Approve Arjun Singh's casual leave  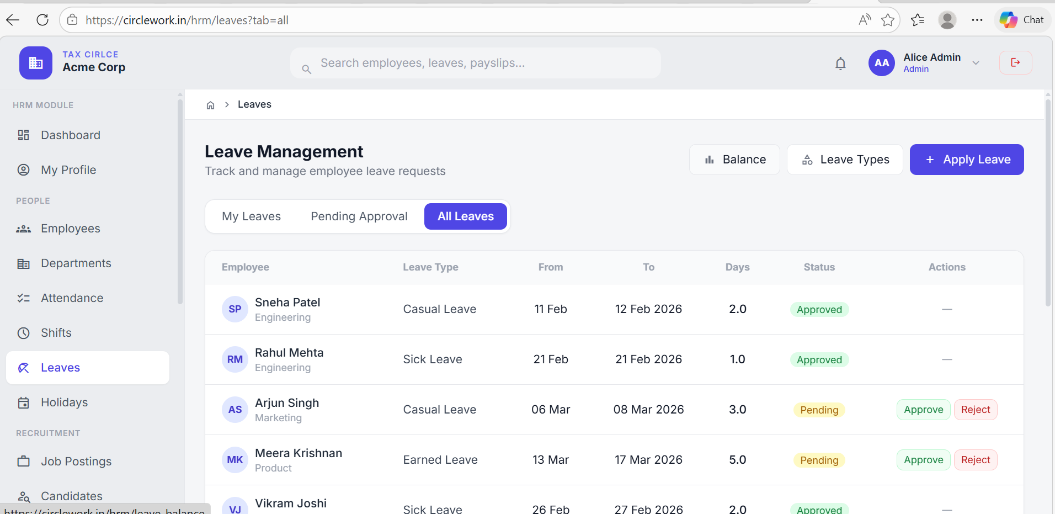point(923,409)
